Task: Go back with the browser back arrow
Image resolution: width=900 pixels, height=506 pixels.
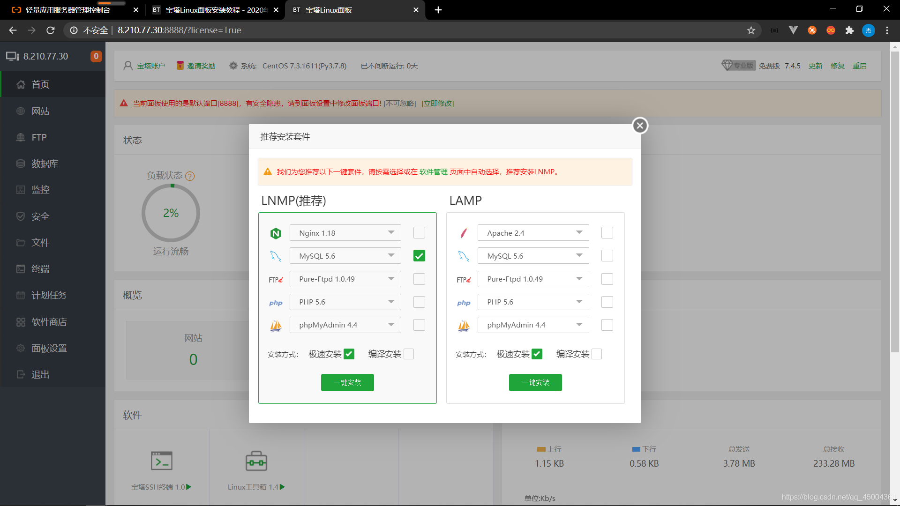Action: pos(13,30)
